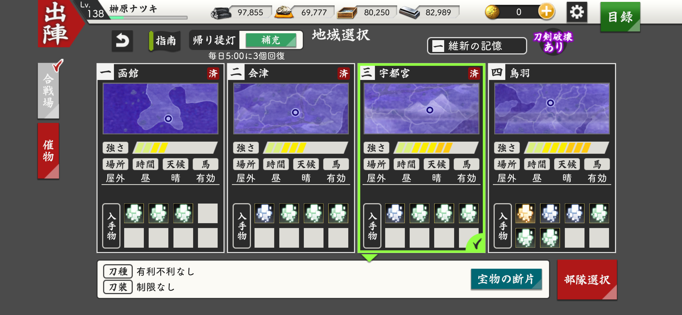Tap the gold plus coin purchase icon
This screenshot has width=682, height=315.
point(546,12)
